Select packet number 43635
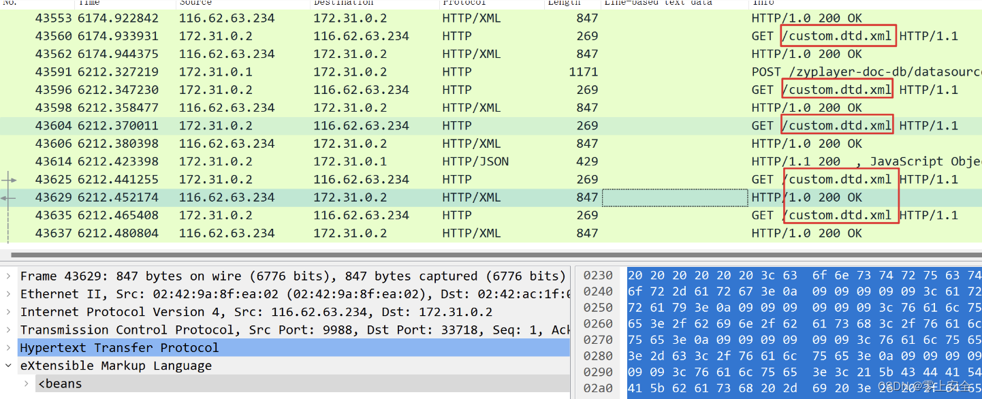Viewport: 982px width, 399px height. (491, 215)
